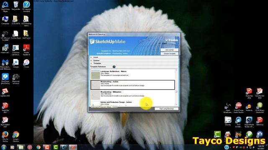Open Vegas Movie Studio HD icon
Image resolution: width=268 pixels, height=150 pixels.
coord(249,122)
